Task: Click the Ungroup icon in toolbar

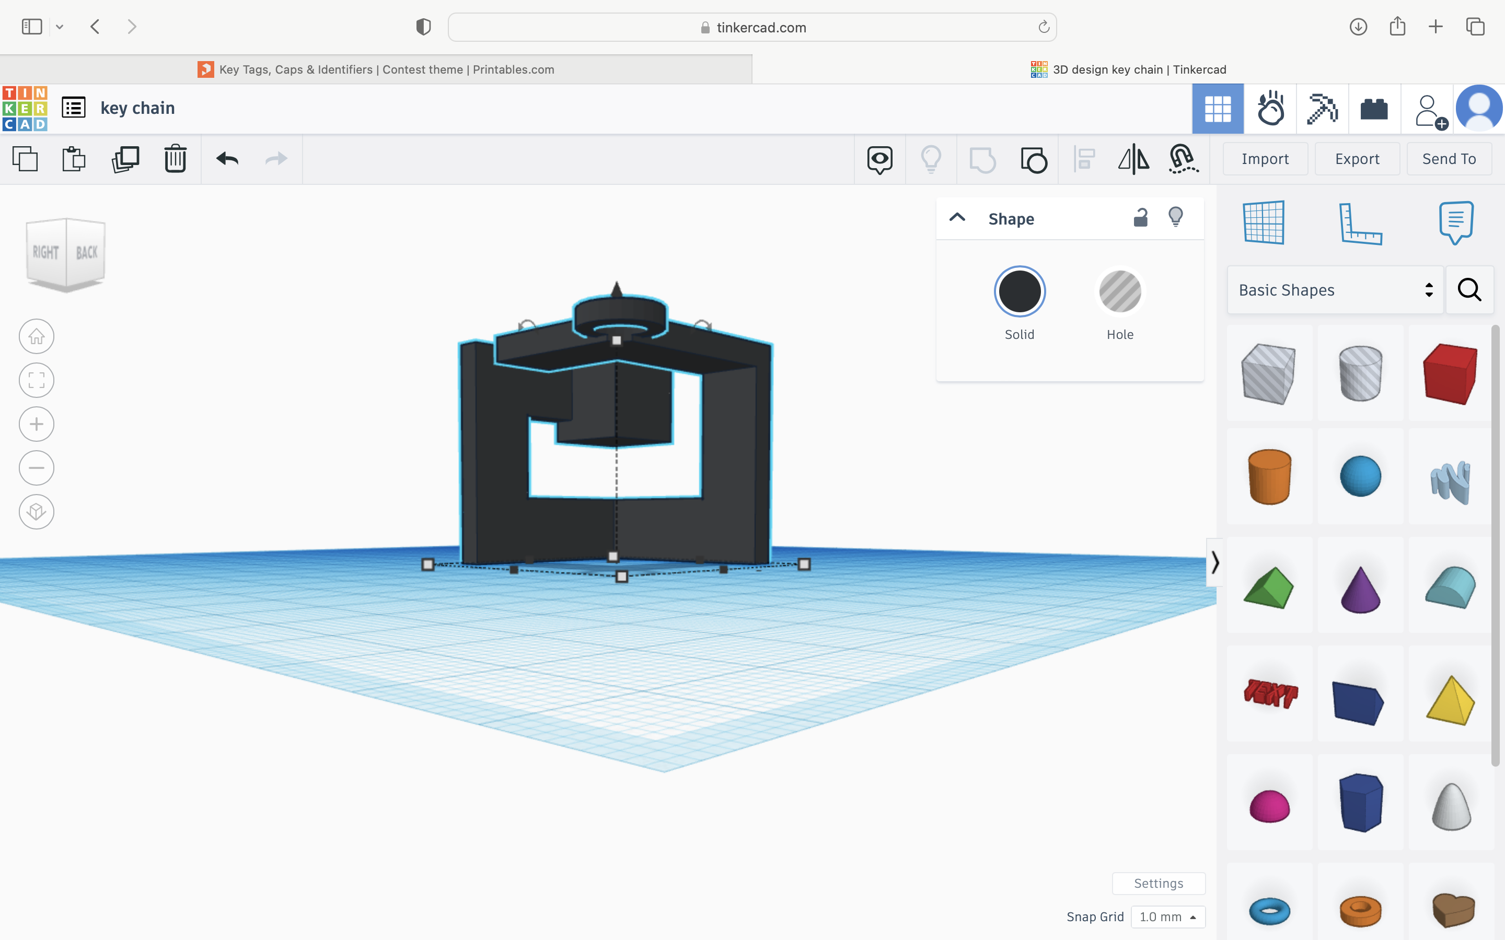Action: point(1034,159)
